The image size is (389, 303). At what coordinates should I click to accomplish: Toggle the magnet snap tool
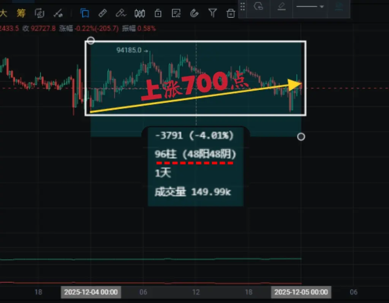[194, 13]
